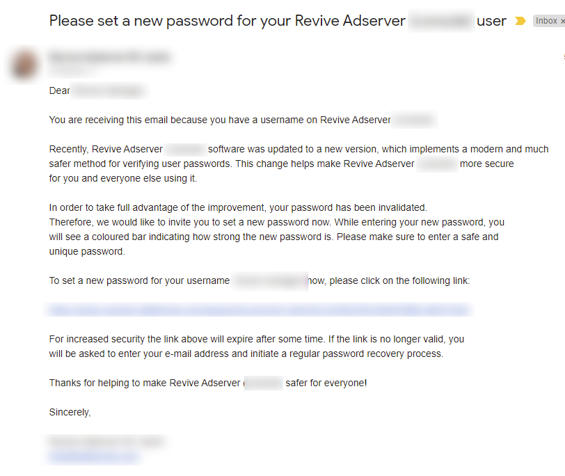
Task: Click the word "Dear" in the greeting
Action: tap(59, 90)
